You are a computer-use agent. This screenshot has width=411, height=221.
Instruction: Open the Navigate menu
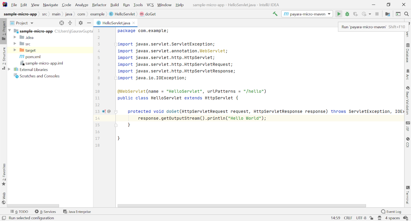(x=50, y=5)
